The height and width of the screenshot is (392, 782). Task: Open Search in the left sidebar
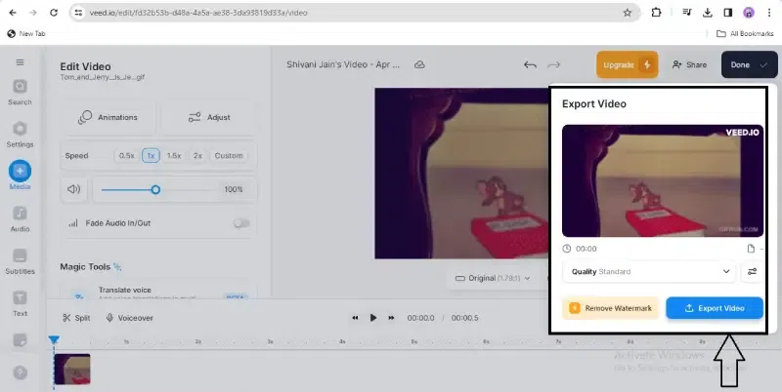click(x=20, y=93)
